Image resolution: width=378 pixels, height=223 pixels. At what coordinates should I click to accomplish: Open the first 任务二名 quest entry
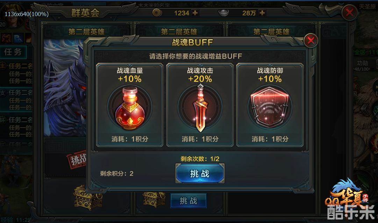(17, 66)
